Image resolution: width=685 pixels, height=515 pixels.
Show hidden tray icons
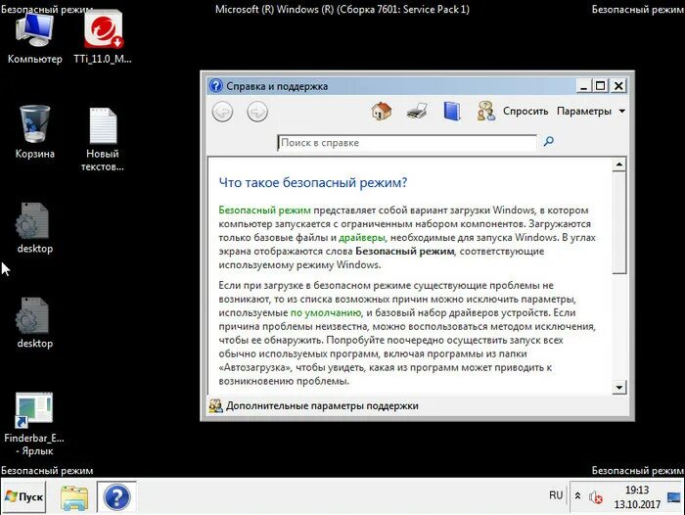point(577,496)
